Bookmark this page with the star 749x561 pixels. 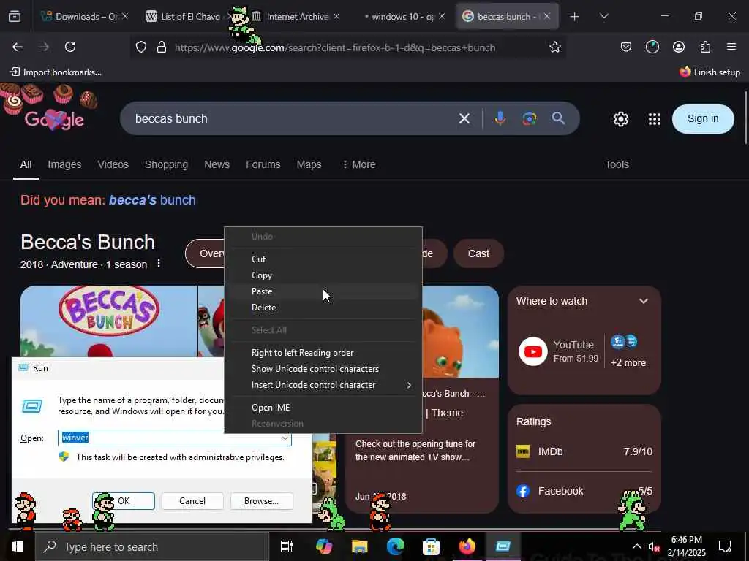coord(554,47)
